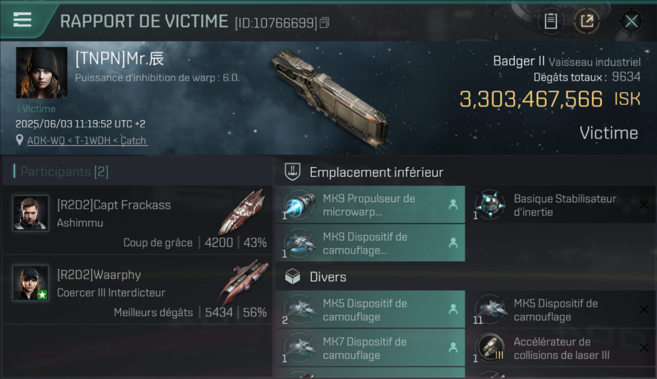Click the X mark on Accélérateur de collisions row
The height and width of the screenshot is (379, 657).
(x=644, y=348)
